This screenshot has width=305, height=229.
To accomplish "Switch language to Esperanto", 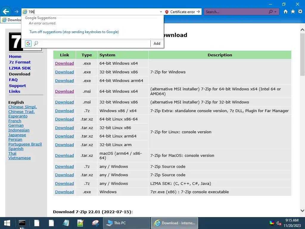I will 18,116.
